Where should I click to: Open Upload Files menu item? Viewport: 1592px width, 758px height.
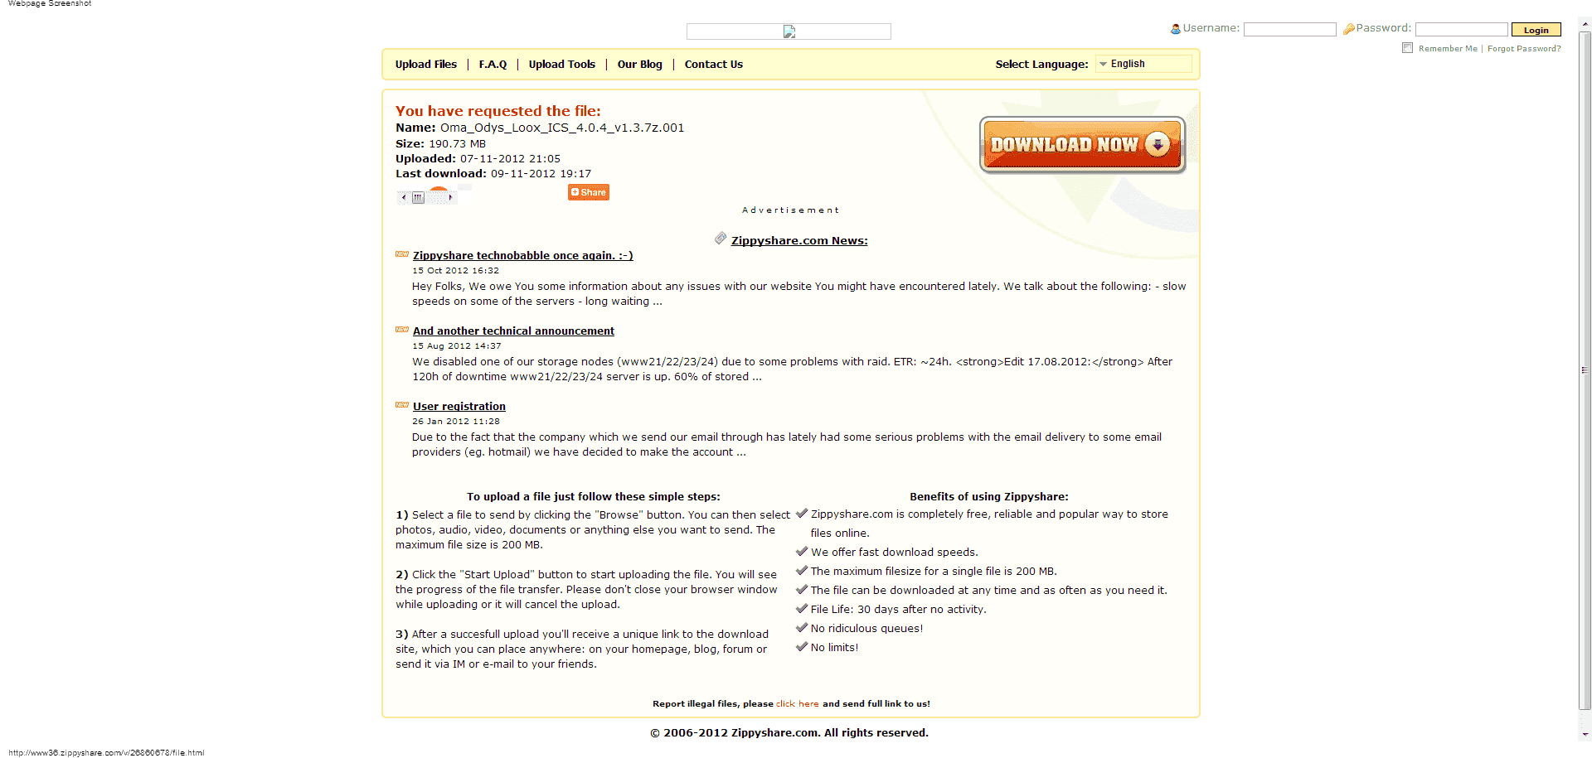[x=425, y=64]
